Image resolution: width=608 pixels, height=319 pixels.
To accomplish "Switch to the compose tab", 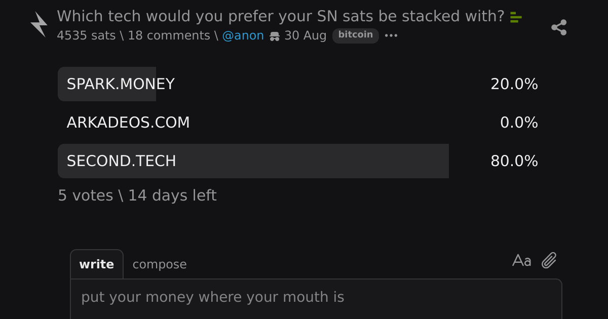I will (x=160, y=264).
